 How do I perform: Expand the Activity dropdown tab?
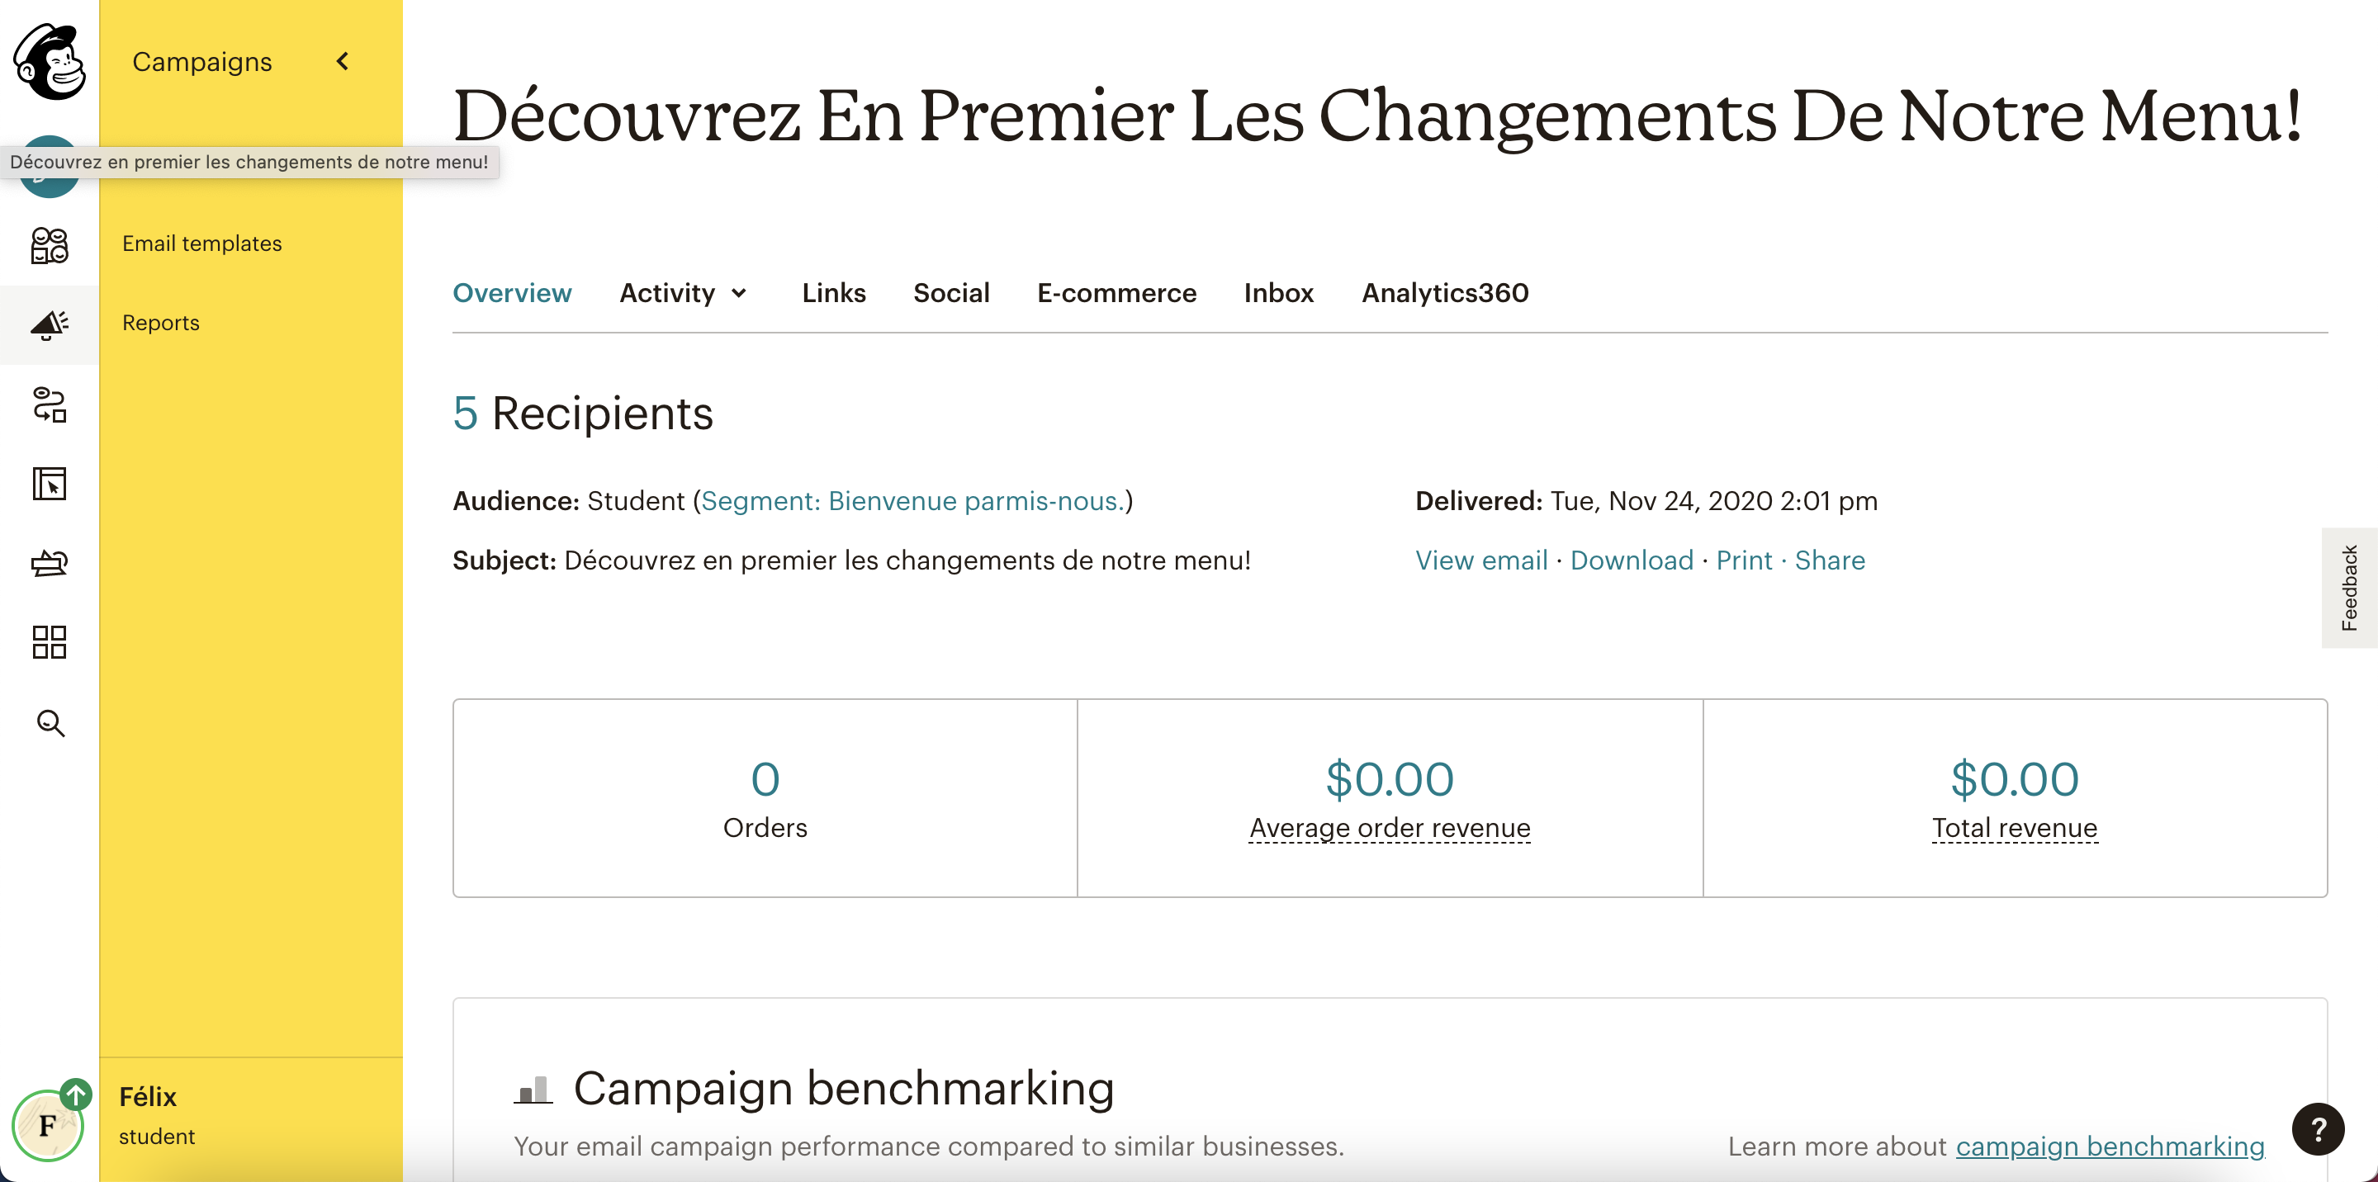pyautogui.click(x=683, y=293)
